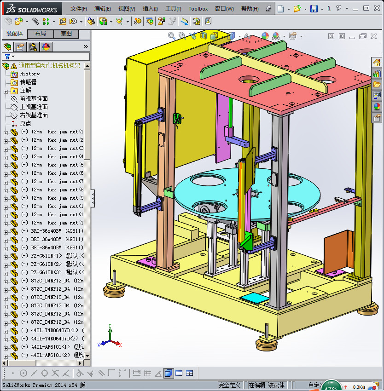384x391 pixels.
Task: Open the ConfigurationManager tab icon
Action: pyautogui.click(x=33, y=46)
